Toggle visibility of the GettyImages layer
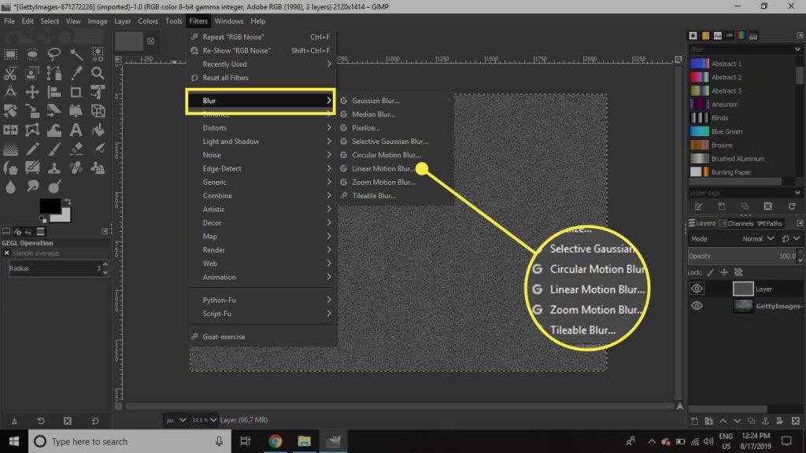 (697, 306)
